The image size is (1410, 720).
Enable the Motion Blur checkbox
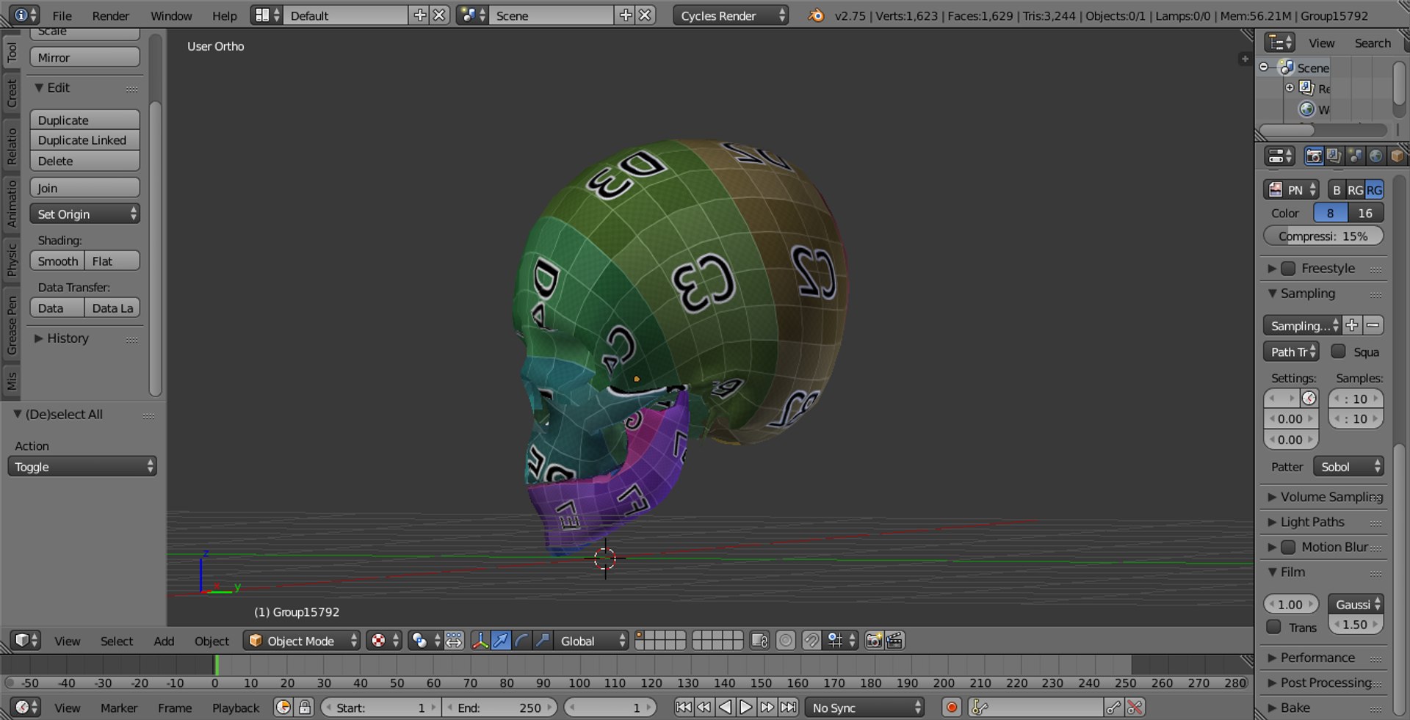click(1288, 548)
